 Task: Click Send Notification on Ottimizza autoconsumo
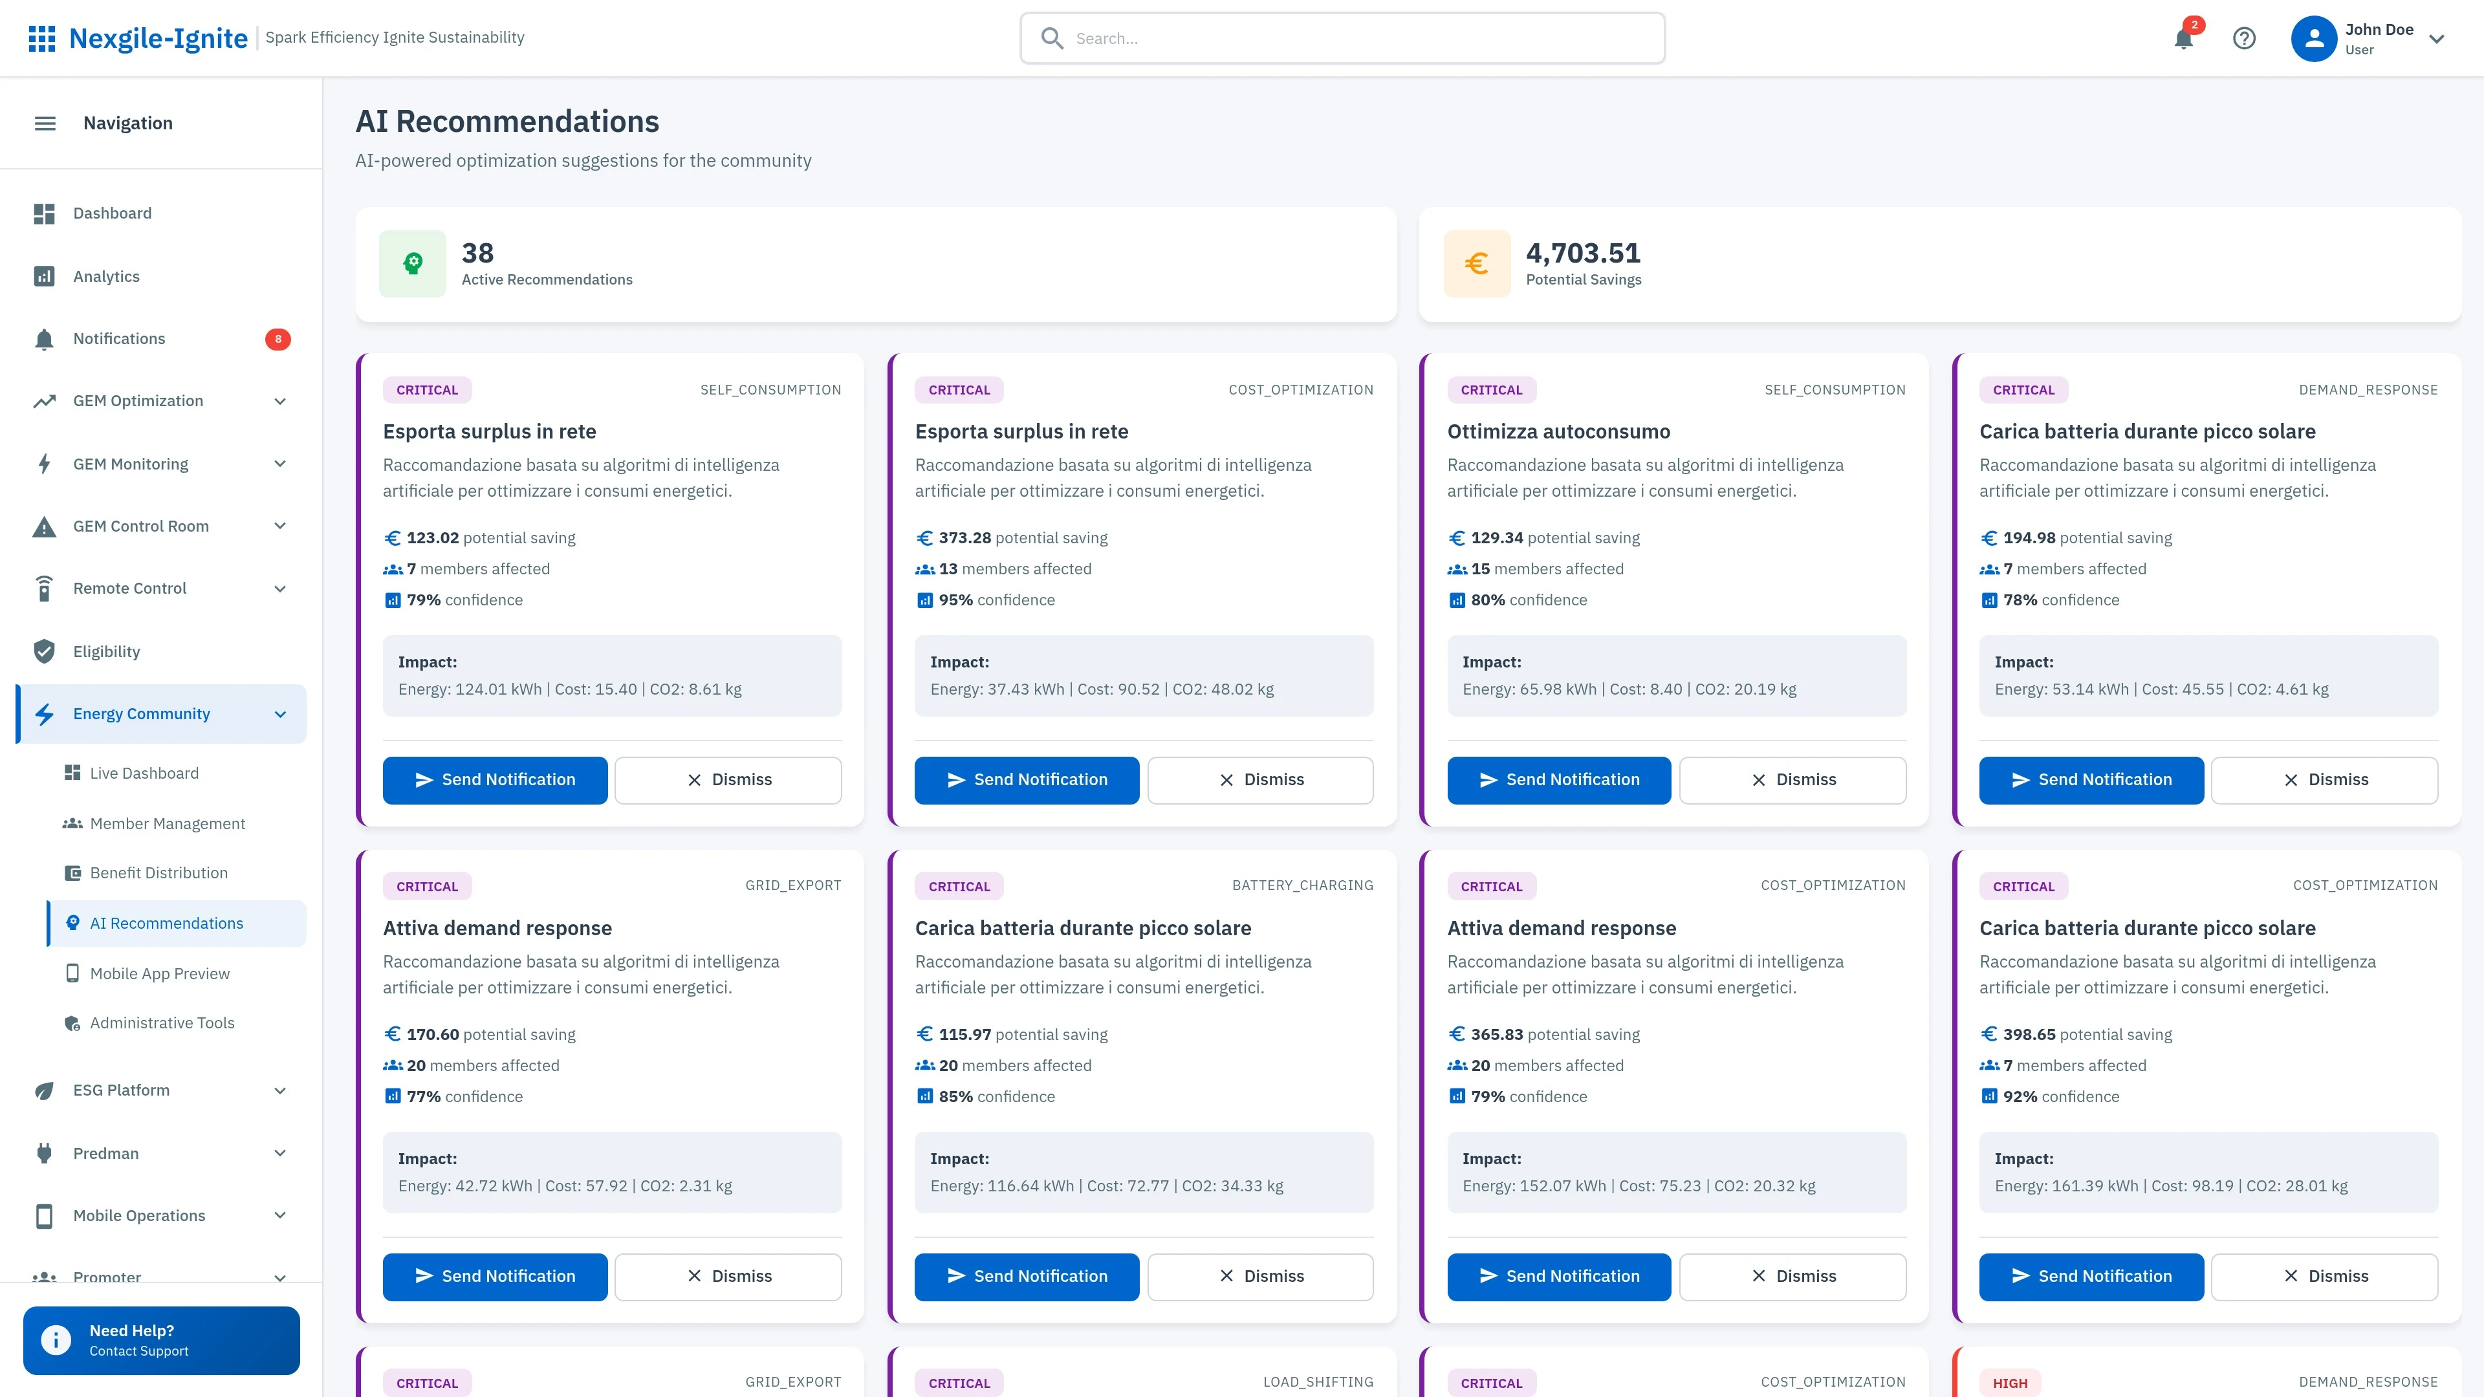click(1558, 779)
